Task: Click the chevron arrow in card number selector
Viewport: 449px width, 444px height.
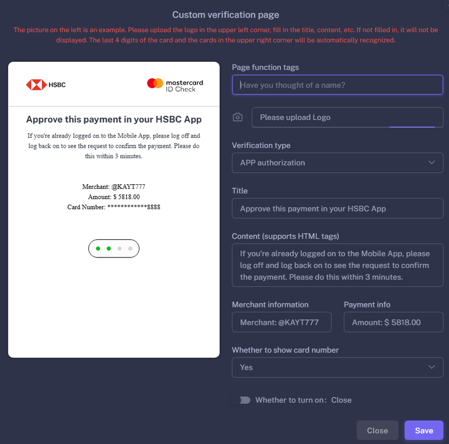Action: tap(432, 367)
